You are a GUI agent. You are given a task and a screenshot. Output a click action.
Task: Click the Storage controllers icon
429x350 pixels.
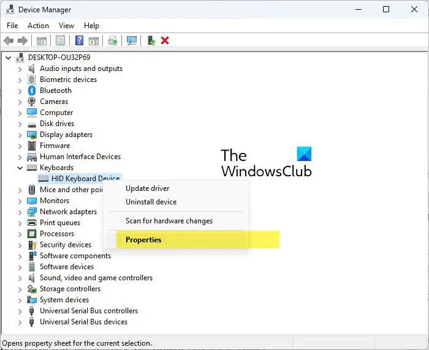(32, 289)
